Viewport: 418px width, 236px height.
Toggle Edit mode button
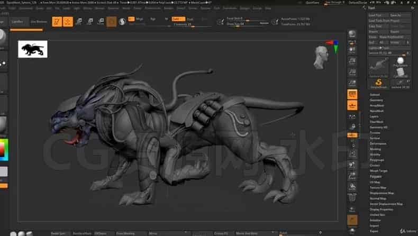pyautogui.click(x=57, y=22)
